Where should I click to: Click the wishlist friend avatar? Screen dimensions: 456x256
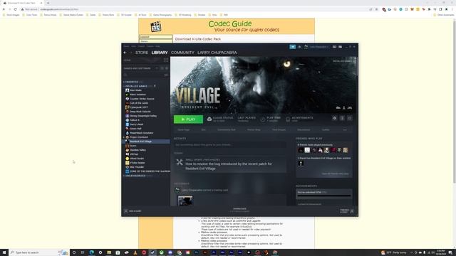coord(301,164)
